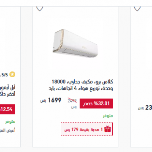Click the 5/5 rating score text
This screenshot has height=152, width=152.
click(x=4, y=75)
